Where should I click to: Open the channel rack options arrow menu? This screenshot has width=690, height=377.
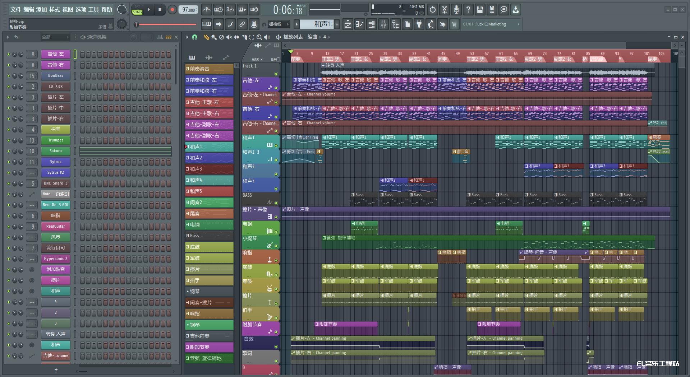[8, 37]
